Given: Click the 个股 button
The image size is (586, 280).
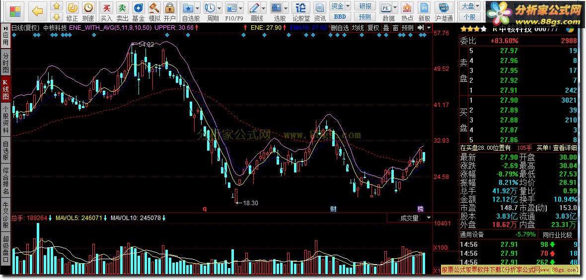Looking at the screenshot, I should pyautogui.click(x=469, y=17).
